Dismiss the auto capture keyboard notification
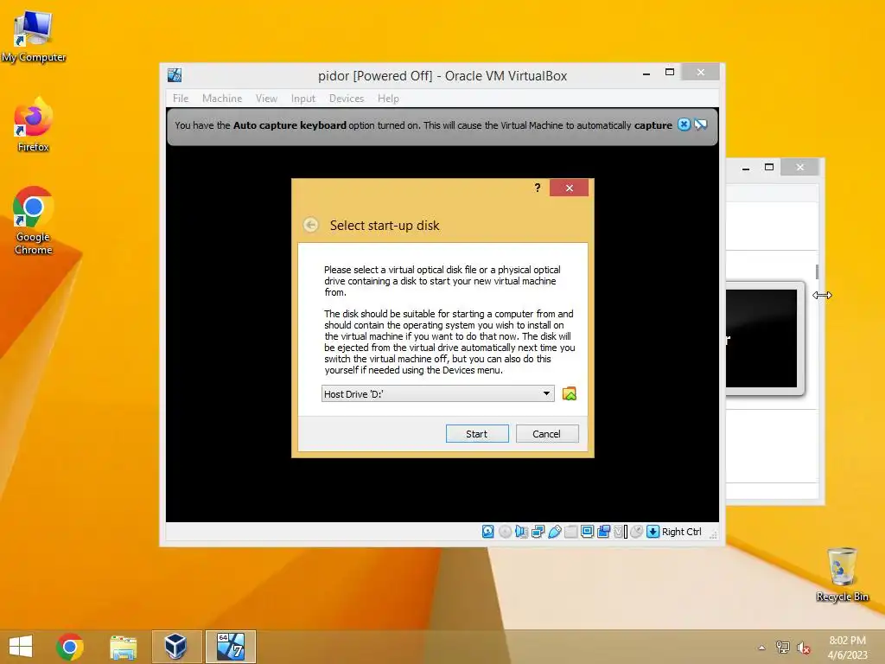This screenshot has height=664, width=885. click(684, 124)
